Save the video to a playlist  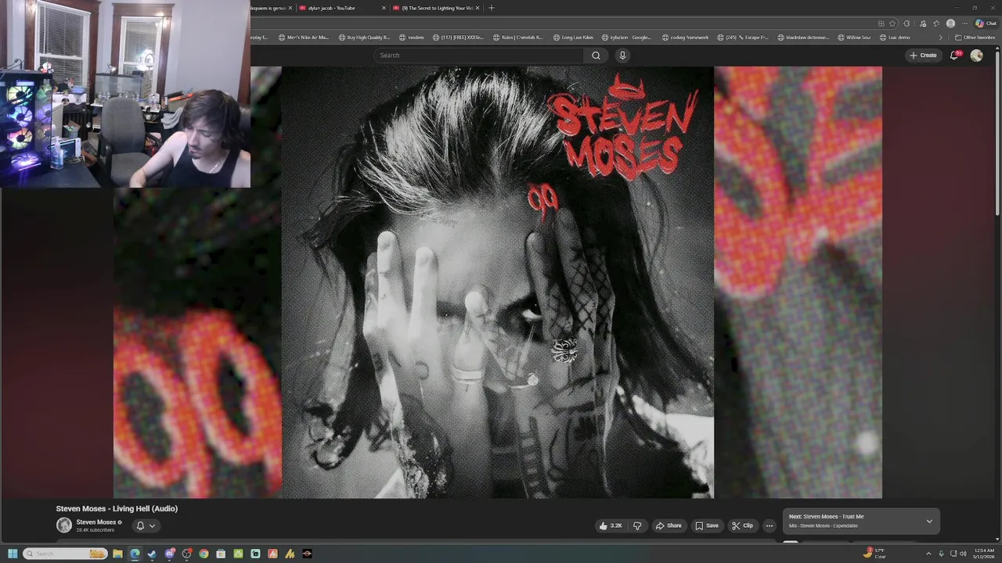point(707,525)
